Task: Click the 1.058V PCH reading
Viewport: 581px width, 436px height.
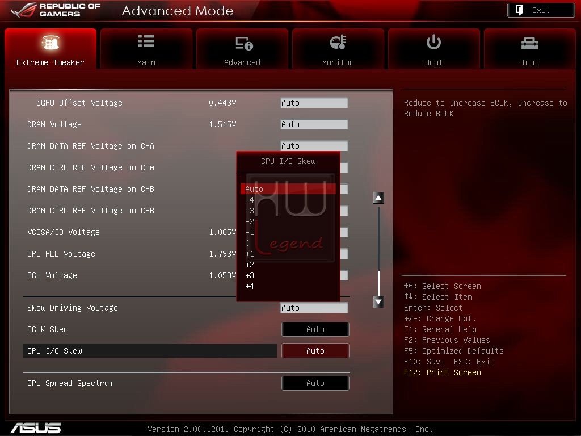Action: pos(222,275)
